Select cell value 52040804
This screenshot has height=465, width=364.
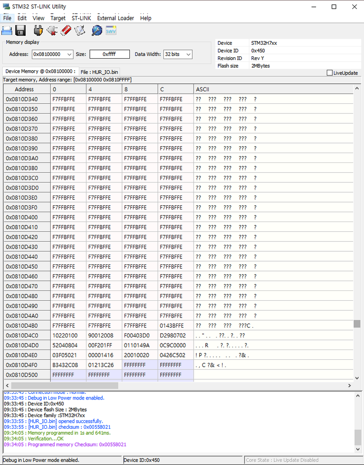68,345
